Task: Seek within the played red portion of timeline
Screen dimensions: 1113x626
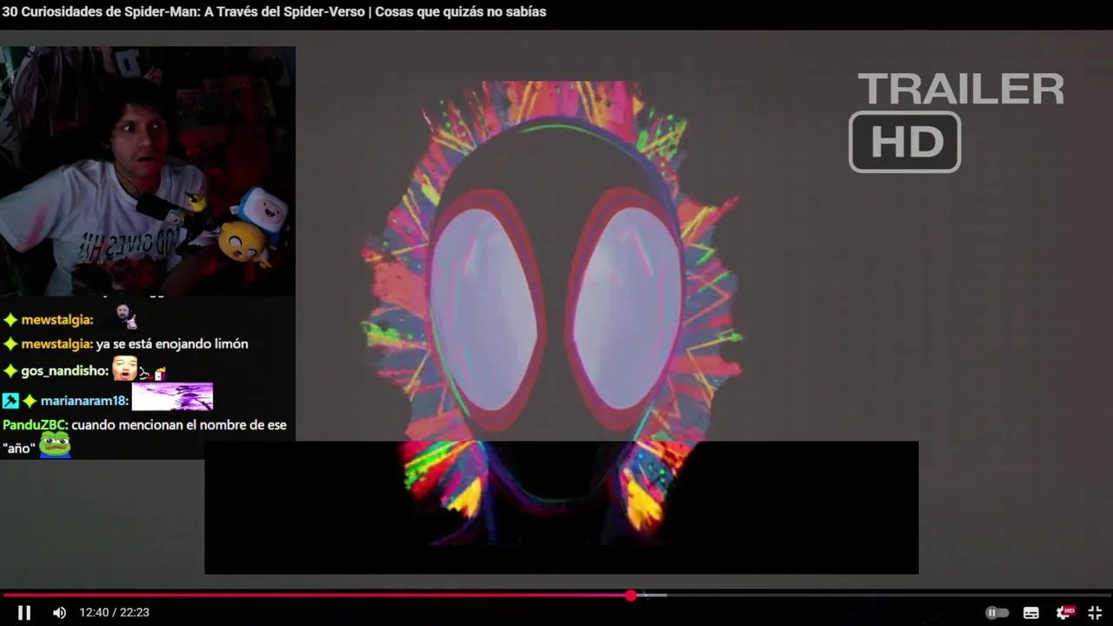Action: pyautogui.click(x=315, y=596)
